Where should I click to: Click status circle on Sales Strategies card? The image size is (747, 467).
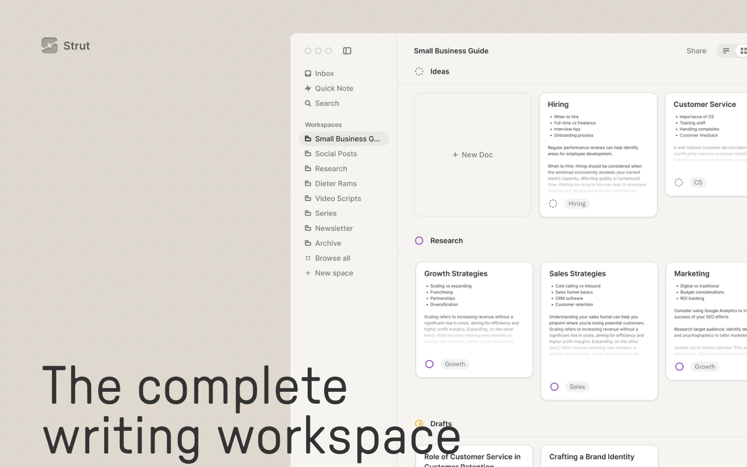[555, 387]
